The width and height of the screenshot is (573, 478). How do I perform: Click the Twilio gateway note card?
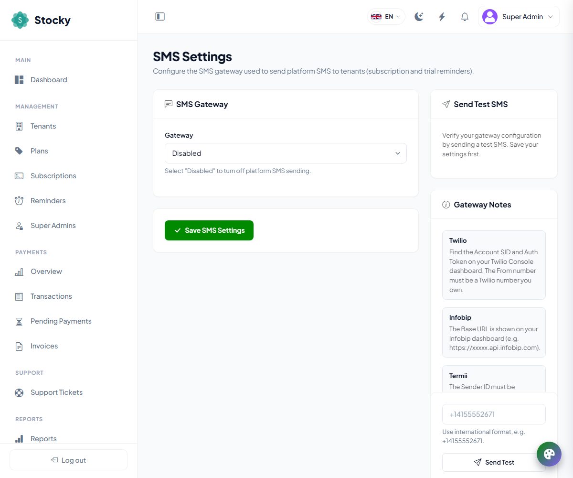(x=494, y=265)
